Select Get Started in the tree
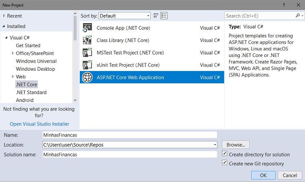305x182 pixels. [28, 45]
